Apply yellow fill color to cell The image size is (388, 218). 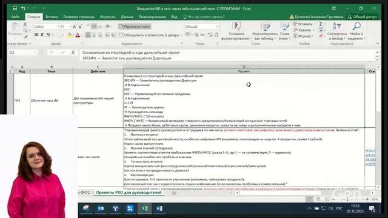pos(70,35)
